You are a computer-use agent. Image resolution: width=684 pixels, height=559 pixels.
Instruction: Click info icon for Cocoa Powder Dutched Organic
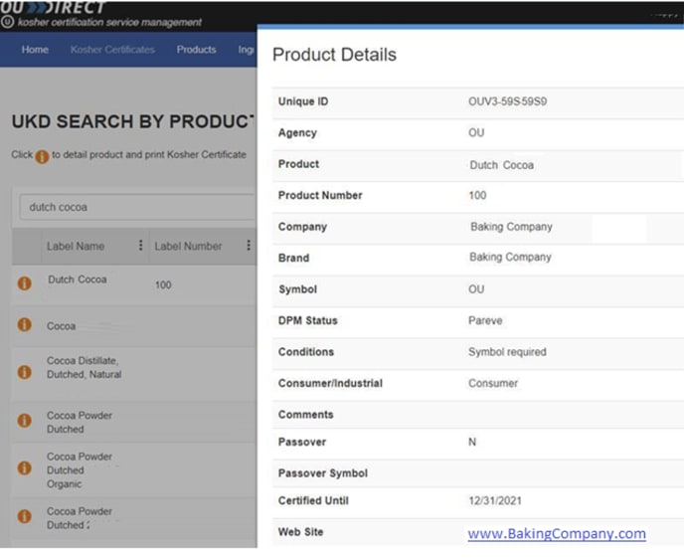tap(25, 468)
